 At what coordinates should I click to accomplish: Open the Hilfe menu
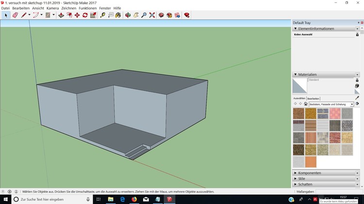tap(117, 8)
